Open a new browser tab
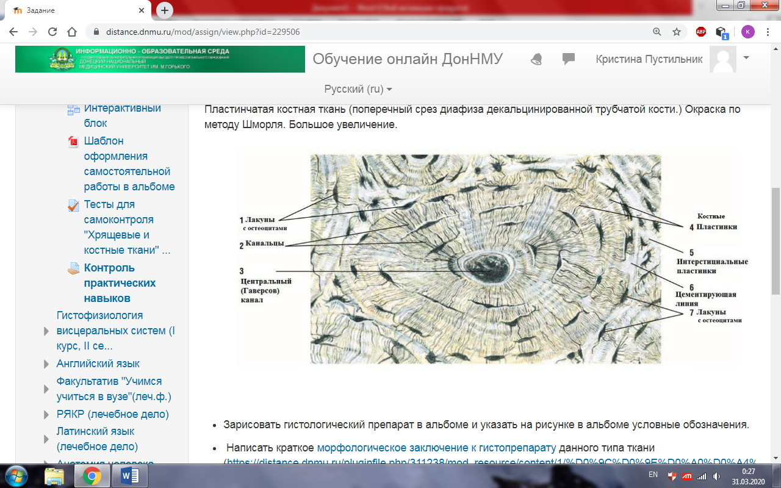Viewport: 781px width, 488px height. [165, 10]
